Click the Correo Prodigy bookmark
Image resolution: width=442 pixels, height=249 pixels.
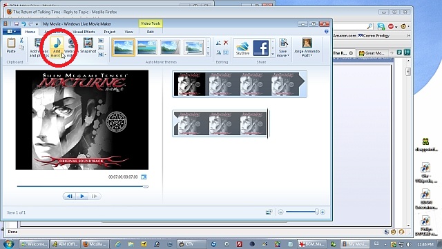[x=374, y=36]
